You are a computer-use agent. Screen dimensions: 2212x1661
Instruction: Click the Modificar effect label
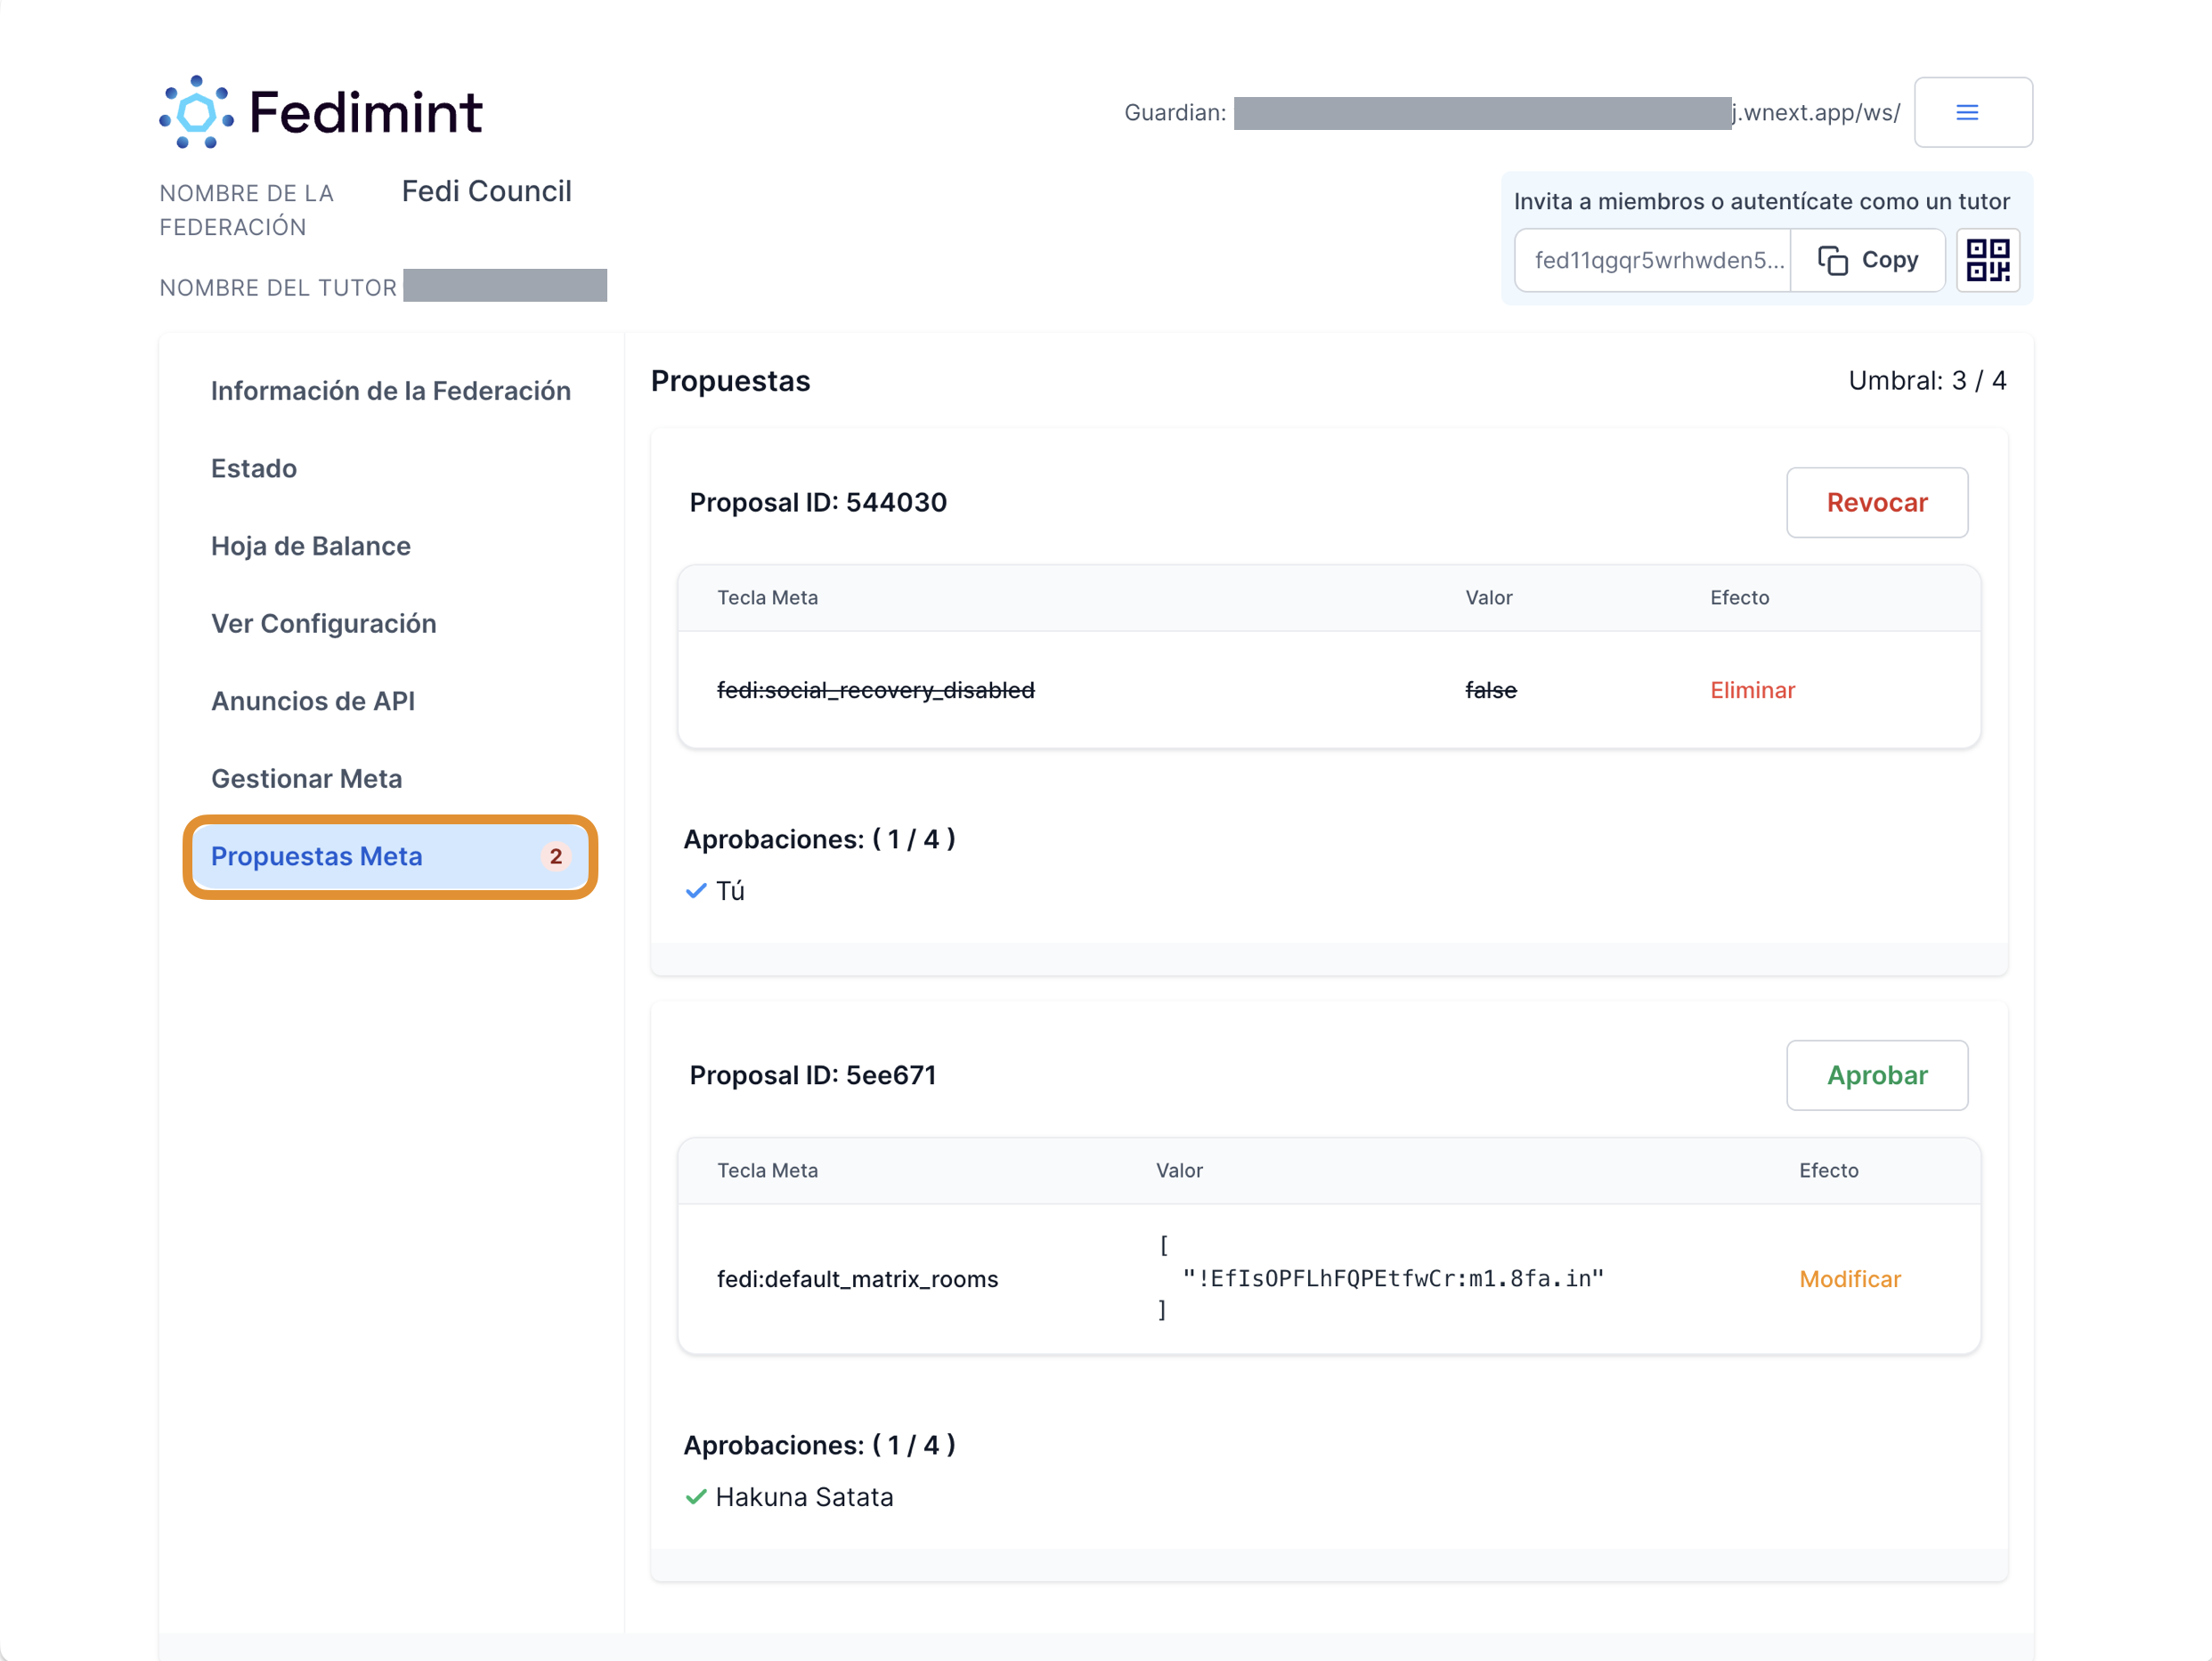[1850, 1278]
